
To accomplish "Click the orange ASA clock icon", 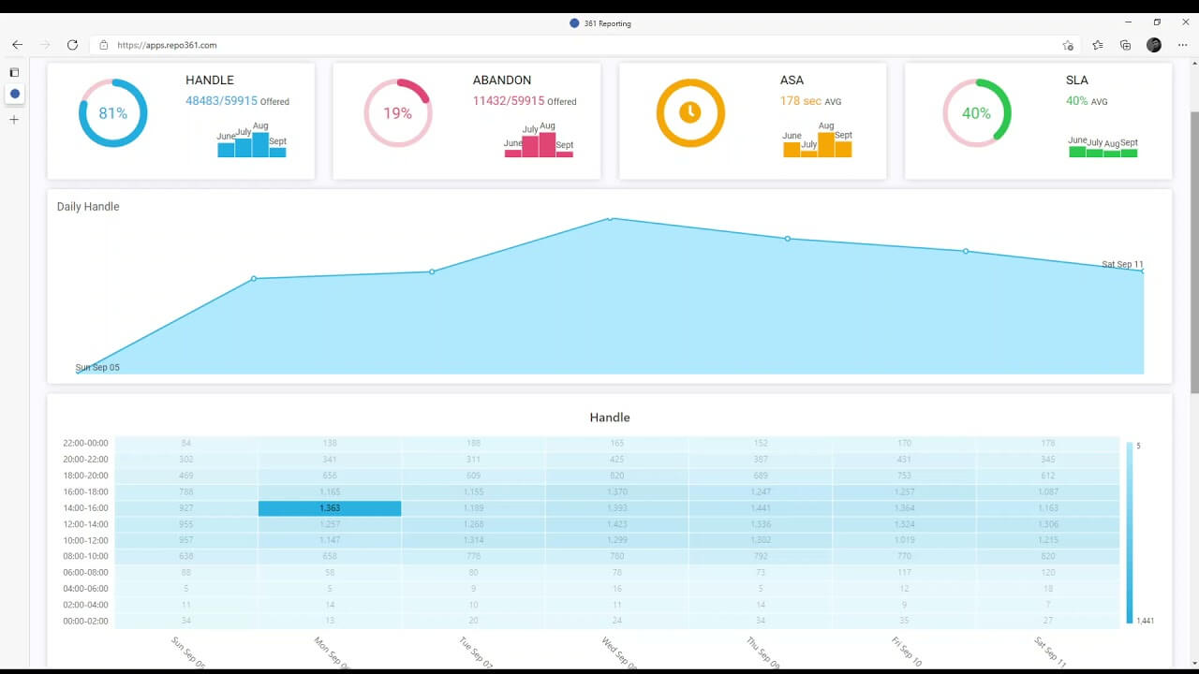I will (x=690, y=112).
